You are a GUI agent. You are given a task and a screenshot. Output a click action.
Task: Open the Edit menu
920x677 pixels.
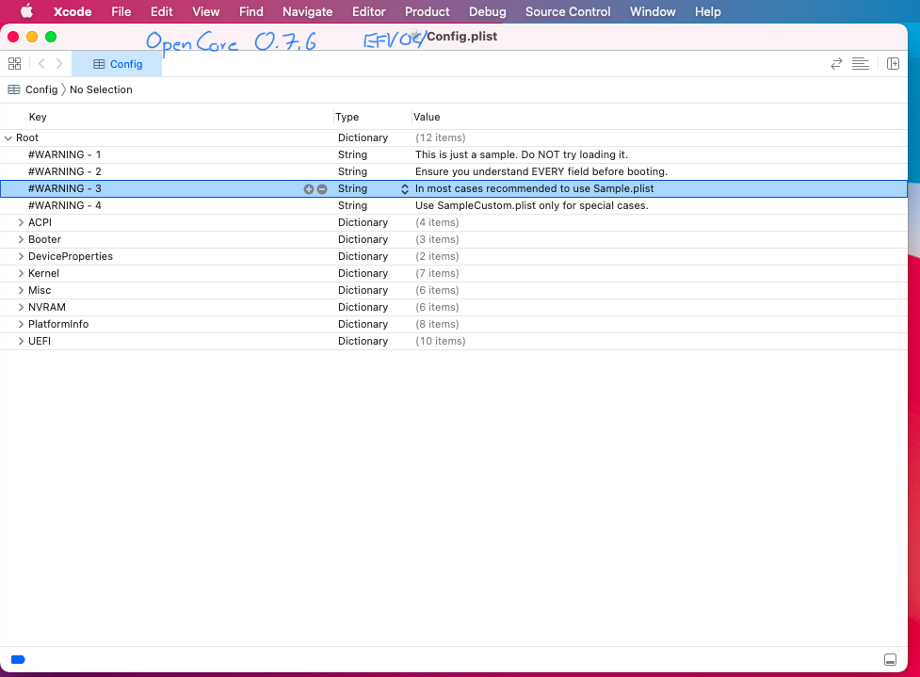click(161, 11)
